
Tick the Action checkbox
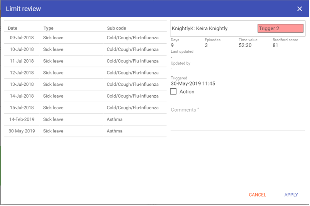pyautogui.click(x=173, y=92)
